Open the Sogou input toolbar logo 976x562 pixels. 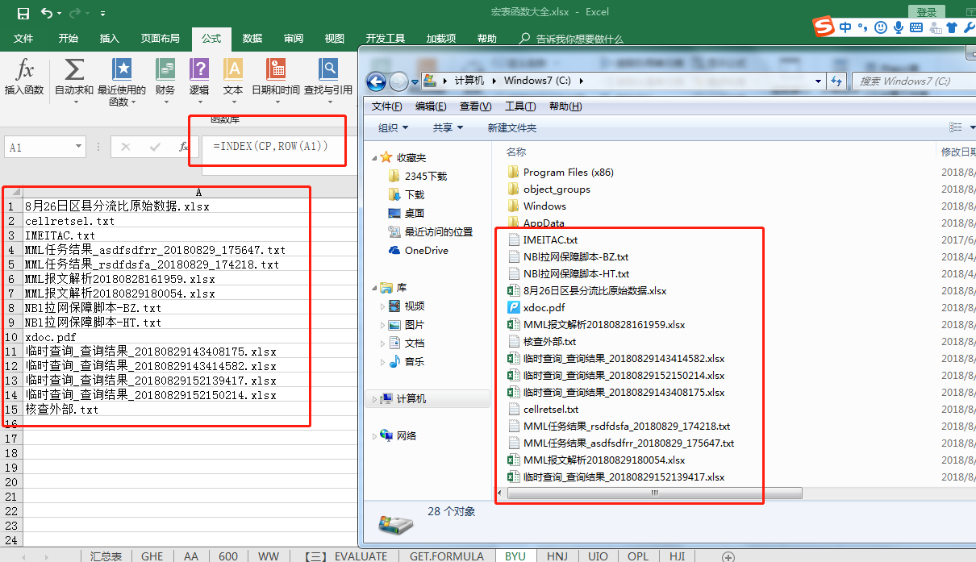(x=823, y=27)
